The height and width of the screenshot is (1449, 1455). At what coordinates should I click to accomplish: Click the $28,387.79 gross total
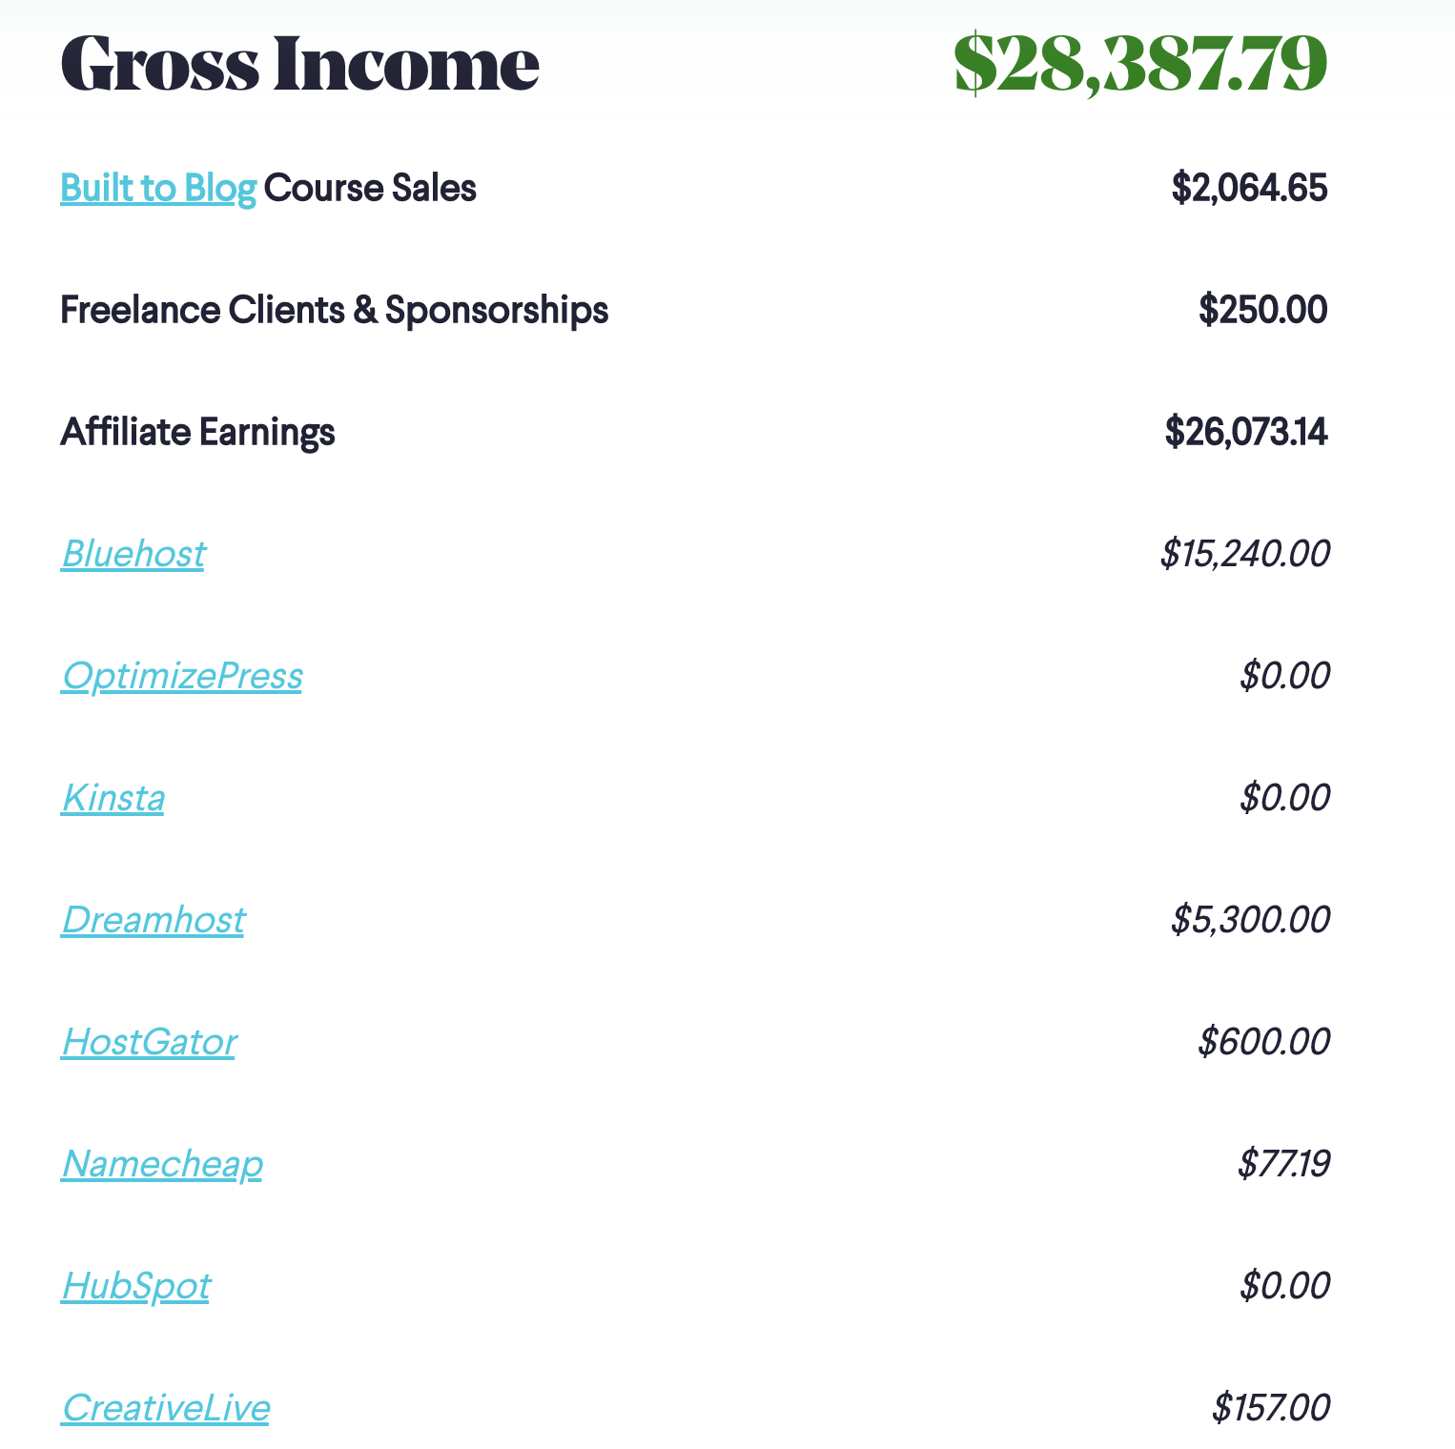[x=1140, y=65]
